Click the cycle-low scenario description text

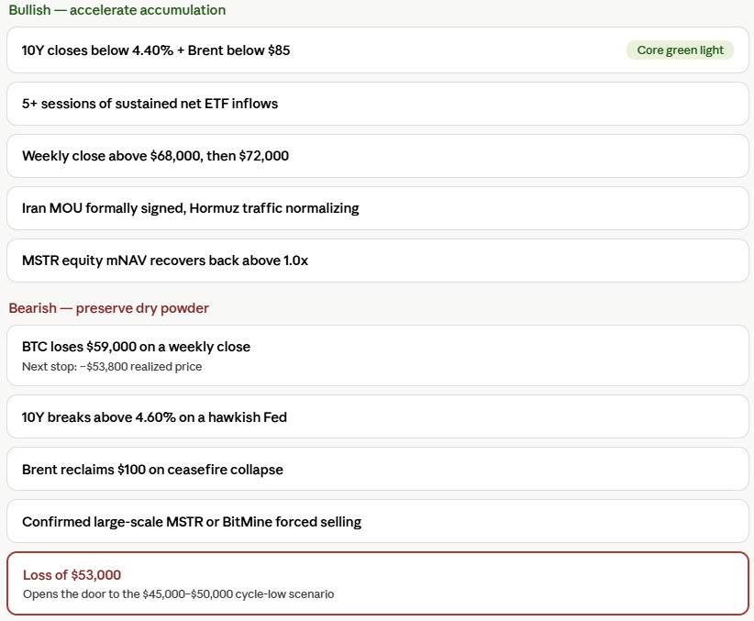[178, 594]
